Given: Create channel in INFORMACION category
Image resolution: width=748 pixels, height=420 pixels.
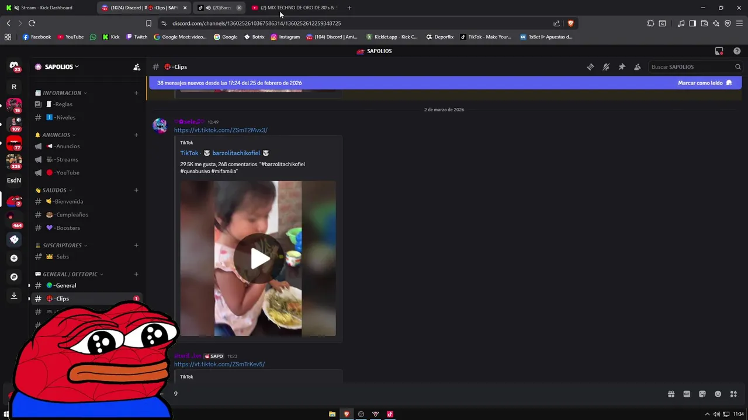Looking at the screenshot, I should 136,93.
